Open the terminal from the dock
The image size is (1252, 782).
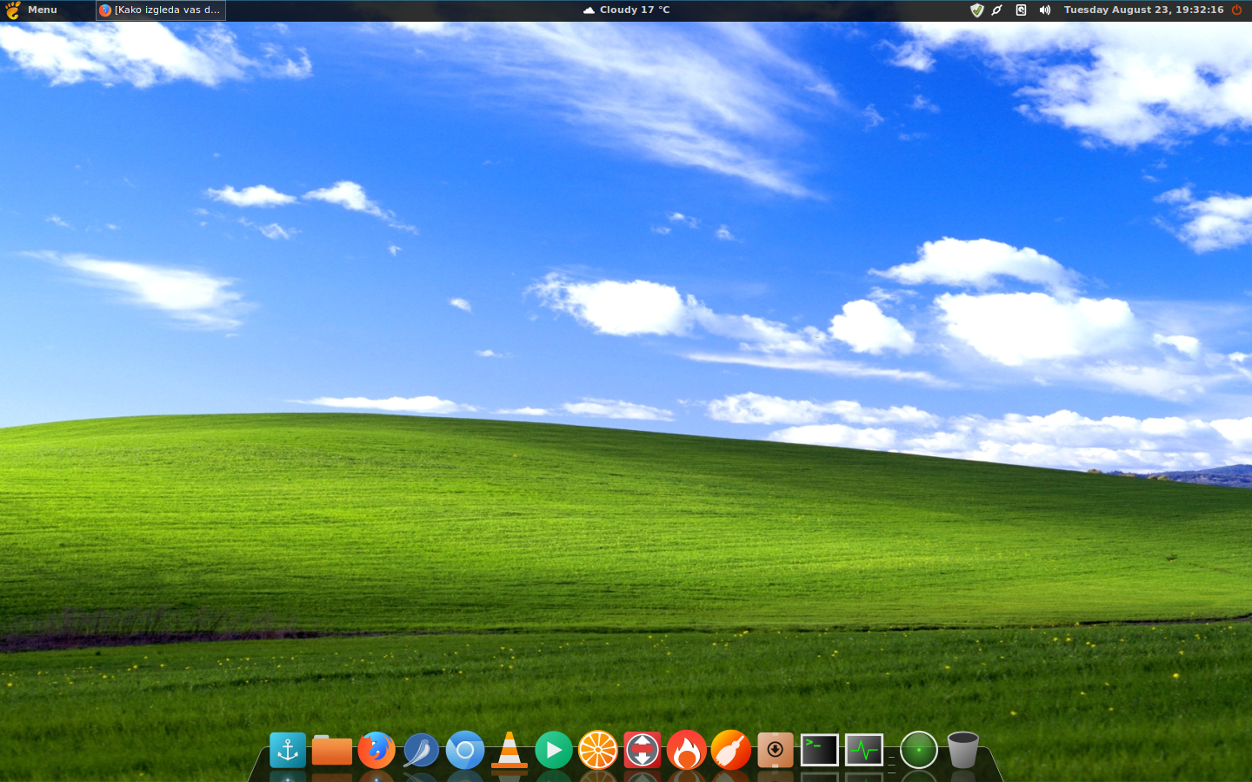point(819,751)
